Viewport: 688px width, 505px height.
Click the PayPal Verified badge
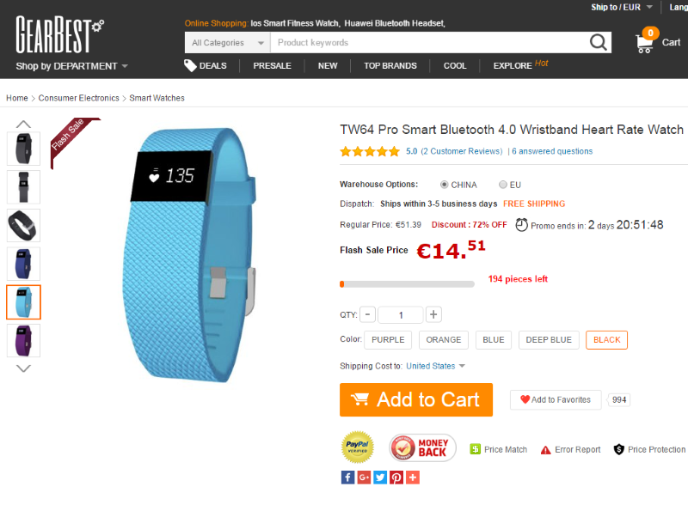point(358,447)
